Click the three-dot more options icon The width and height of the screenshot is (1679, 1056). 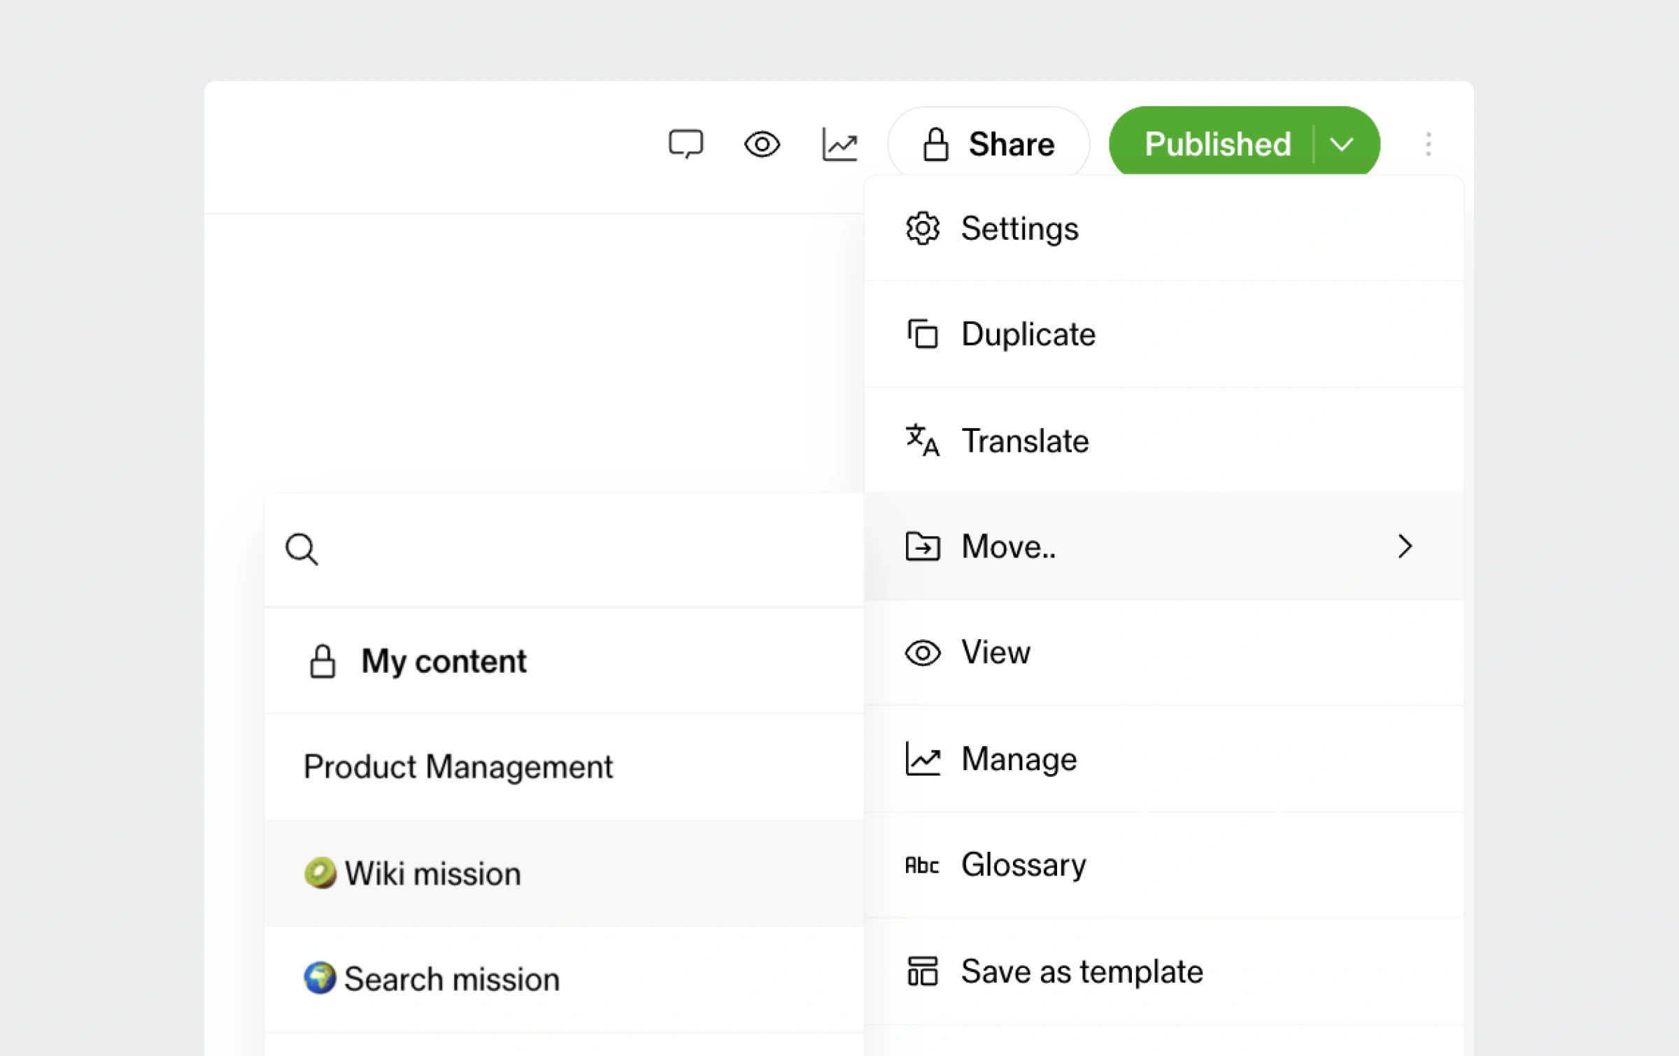1428,144
